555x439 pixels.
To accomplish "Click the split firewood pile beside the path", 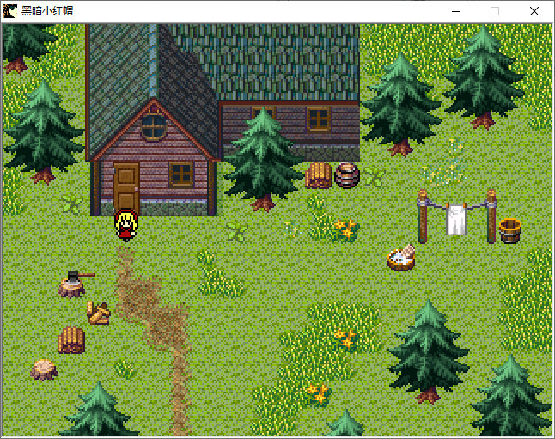I will coord(98,312).
